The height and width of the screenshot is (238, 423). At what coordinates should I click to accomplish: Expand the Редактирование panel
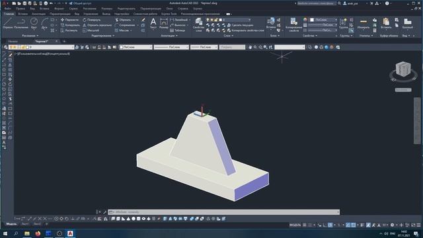coord(103,36)
